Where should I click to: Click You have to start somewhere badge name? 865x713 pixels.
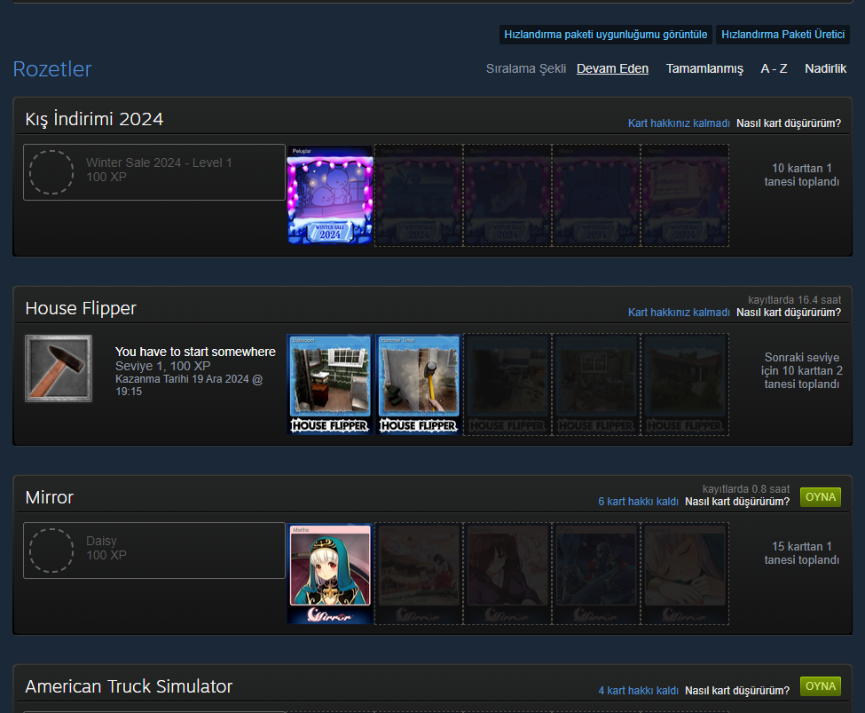[x=195, y=352]
